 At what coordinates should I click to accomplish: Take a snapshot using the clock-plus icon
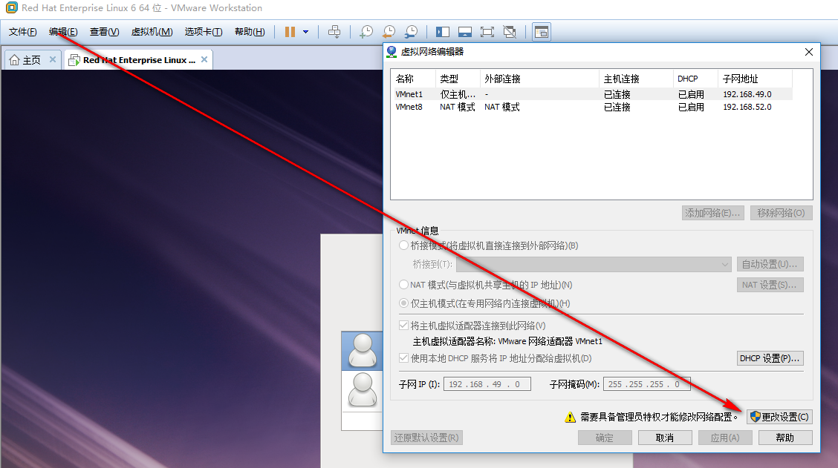[366, 32]
